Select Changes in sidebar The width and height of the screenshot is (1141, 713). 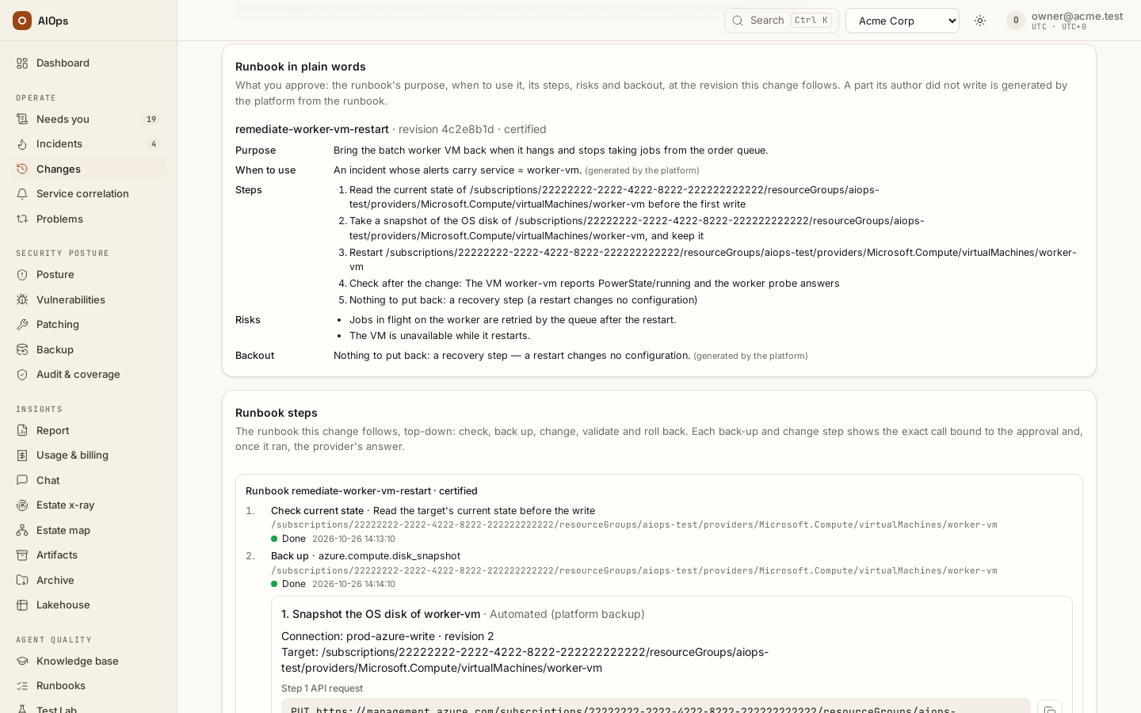[x=89, y=170]
